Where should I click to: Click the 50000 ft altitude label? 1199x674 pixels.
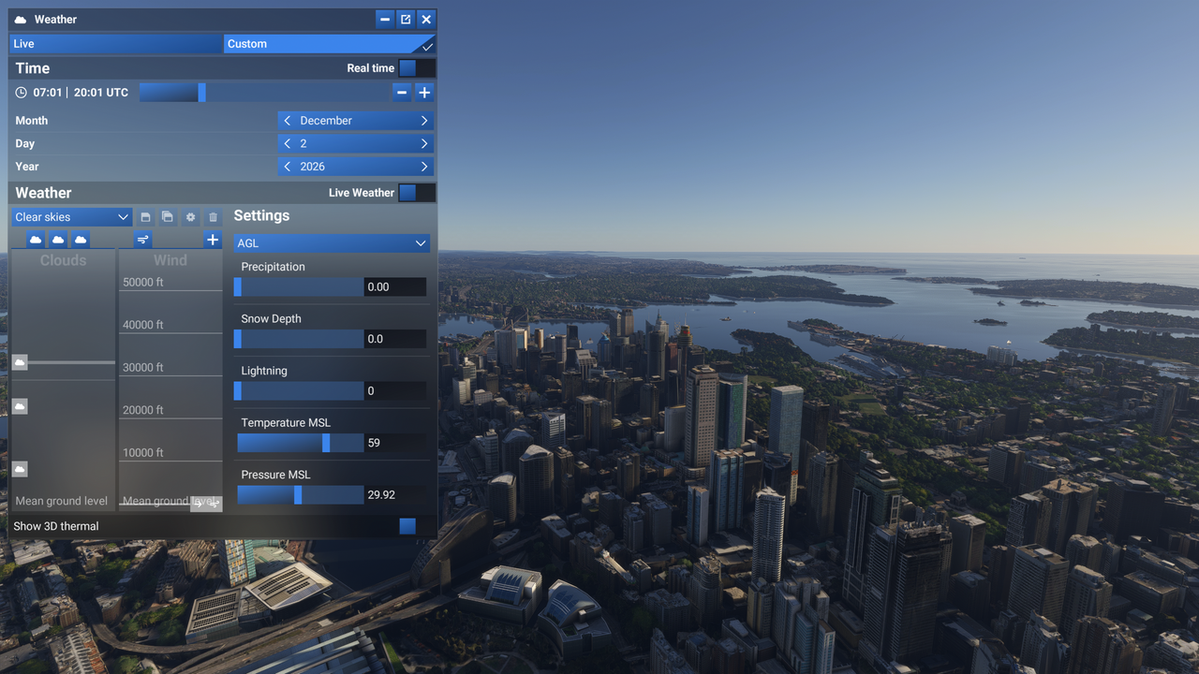point(143,282)
